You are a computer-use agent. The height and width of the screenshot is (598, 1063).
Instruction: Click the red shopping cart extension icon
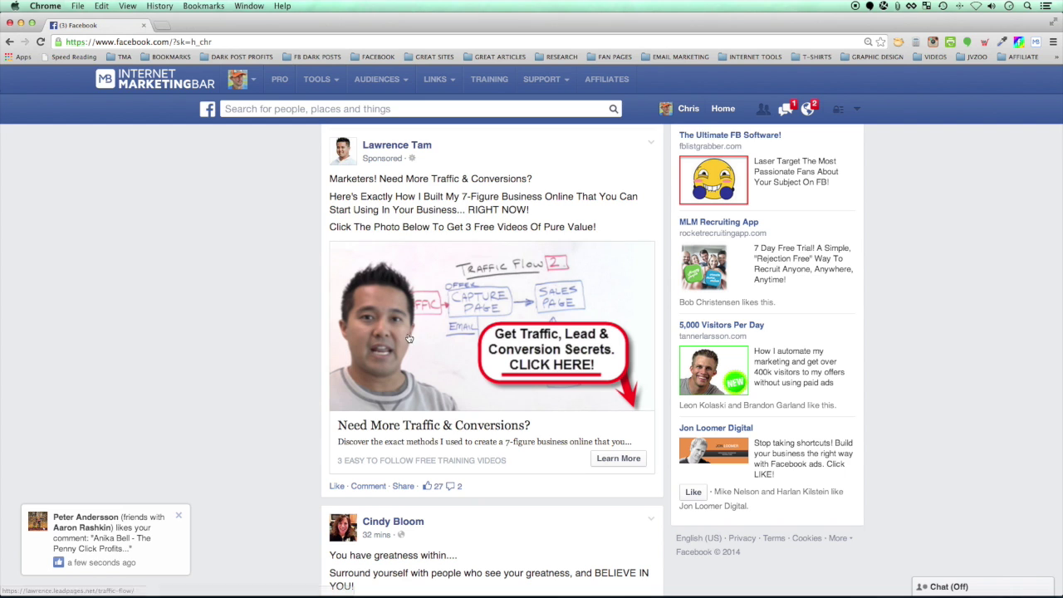click(x=984, y=42)
